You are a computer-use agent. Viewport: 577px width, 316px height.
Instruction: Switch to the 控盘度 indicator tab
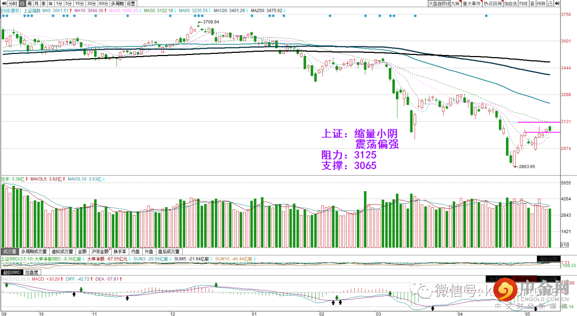point(32,273)
